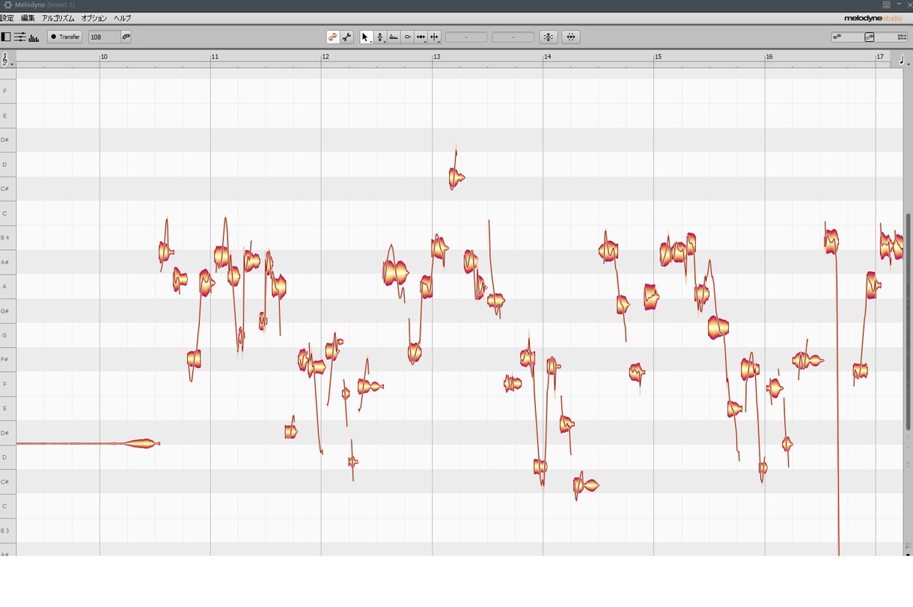Screen dimensions: 913x607
Task: Click the Transfer button
Action: [x=65, y=37]
